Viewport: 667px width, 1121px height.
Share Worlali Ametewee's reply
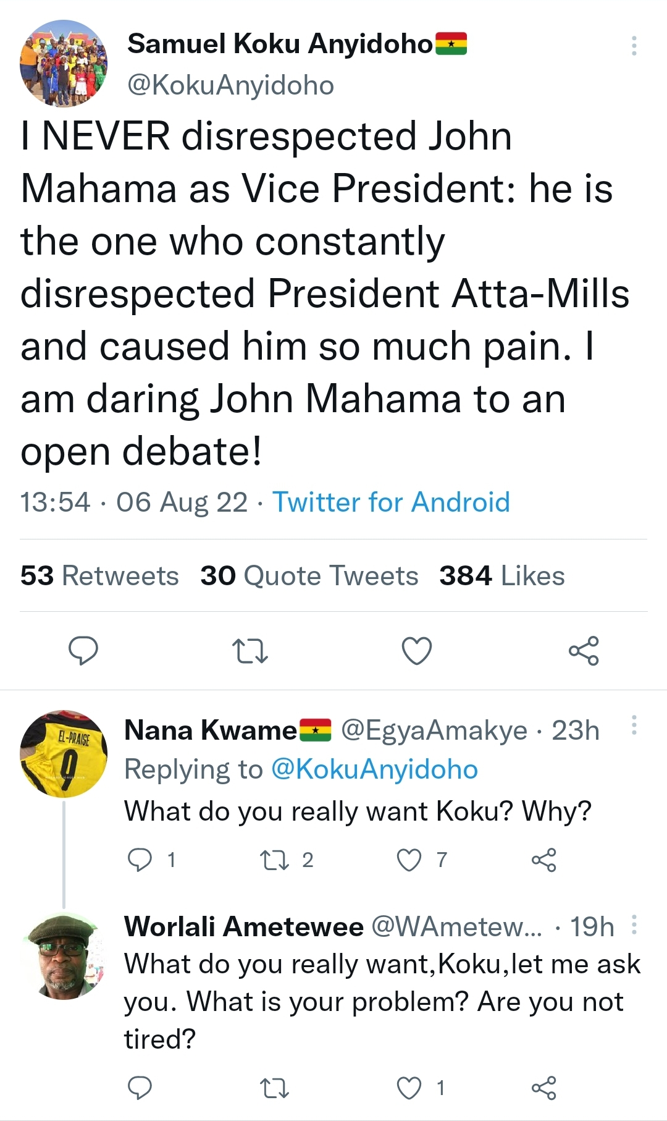tap(543, 1088)
